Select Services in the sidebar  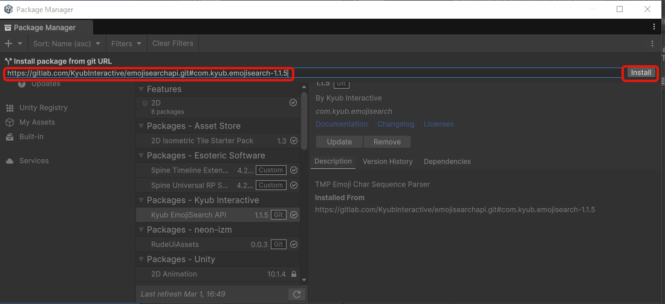[34, 161]
